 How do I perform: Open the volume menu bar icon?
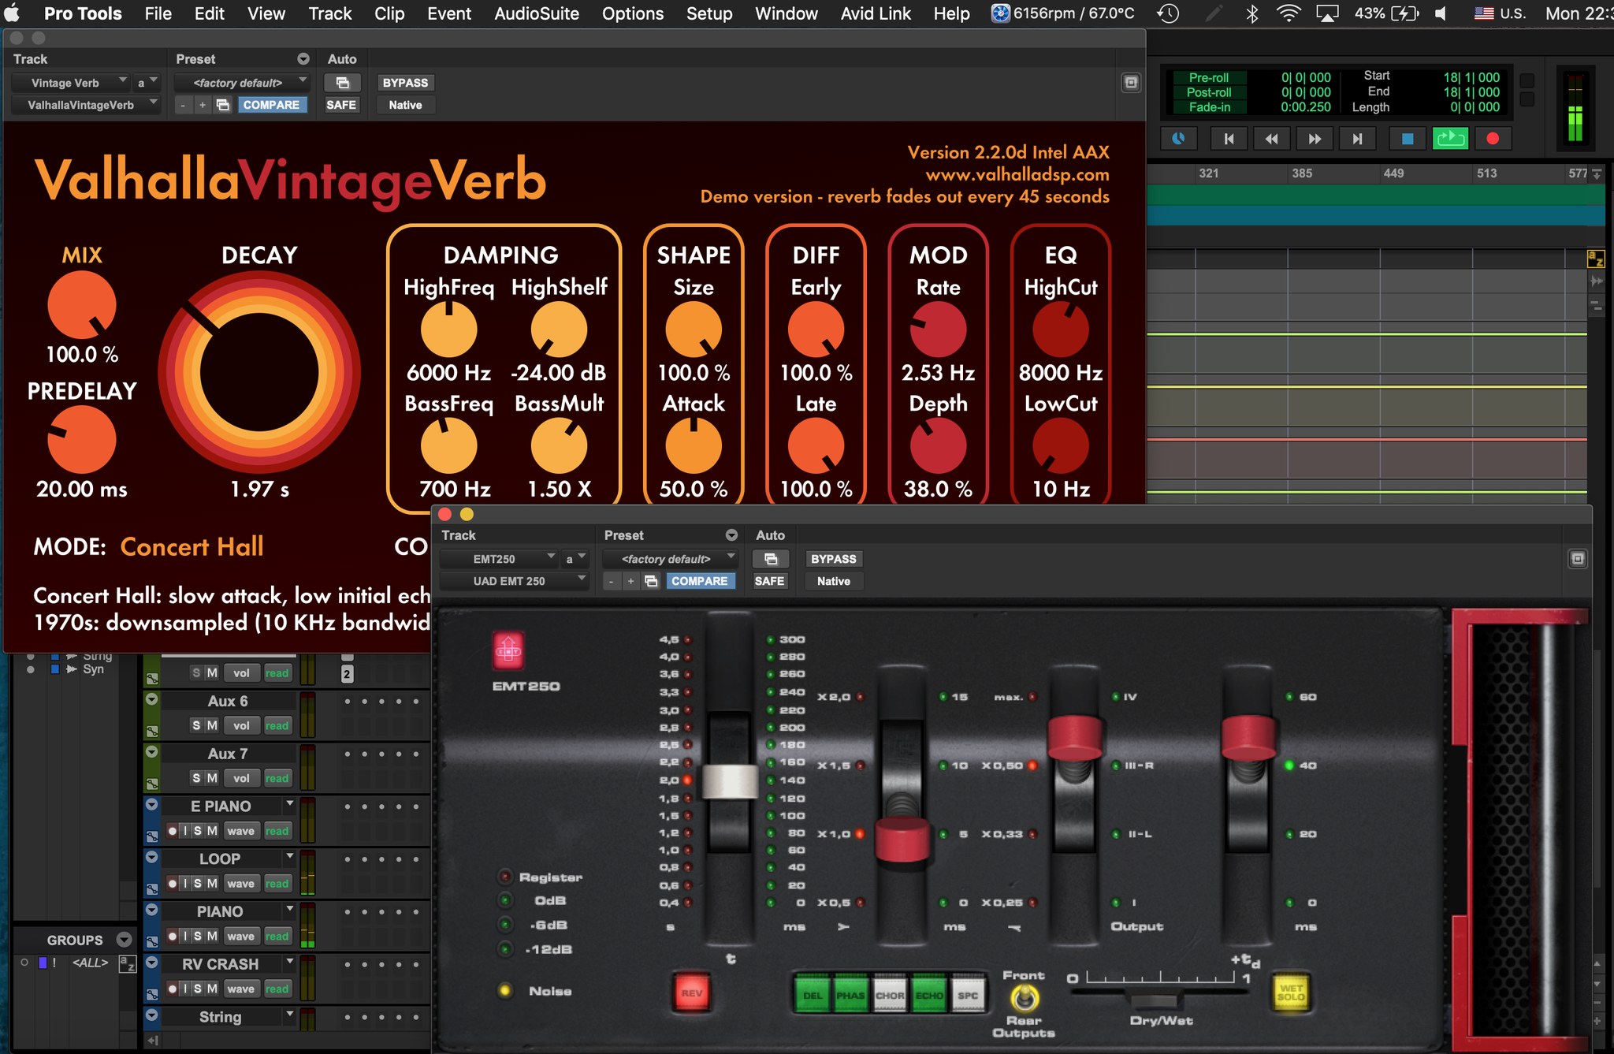(1441, 13)
